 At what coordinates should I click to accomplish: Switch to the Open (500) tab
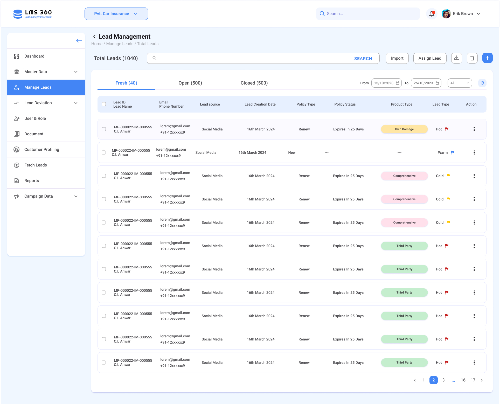tap(190, 83)
